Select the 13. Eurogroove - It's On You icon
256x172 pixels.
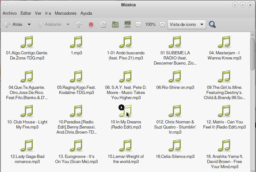tap(76, 145)
